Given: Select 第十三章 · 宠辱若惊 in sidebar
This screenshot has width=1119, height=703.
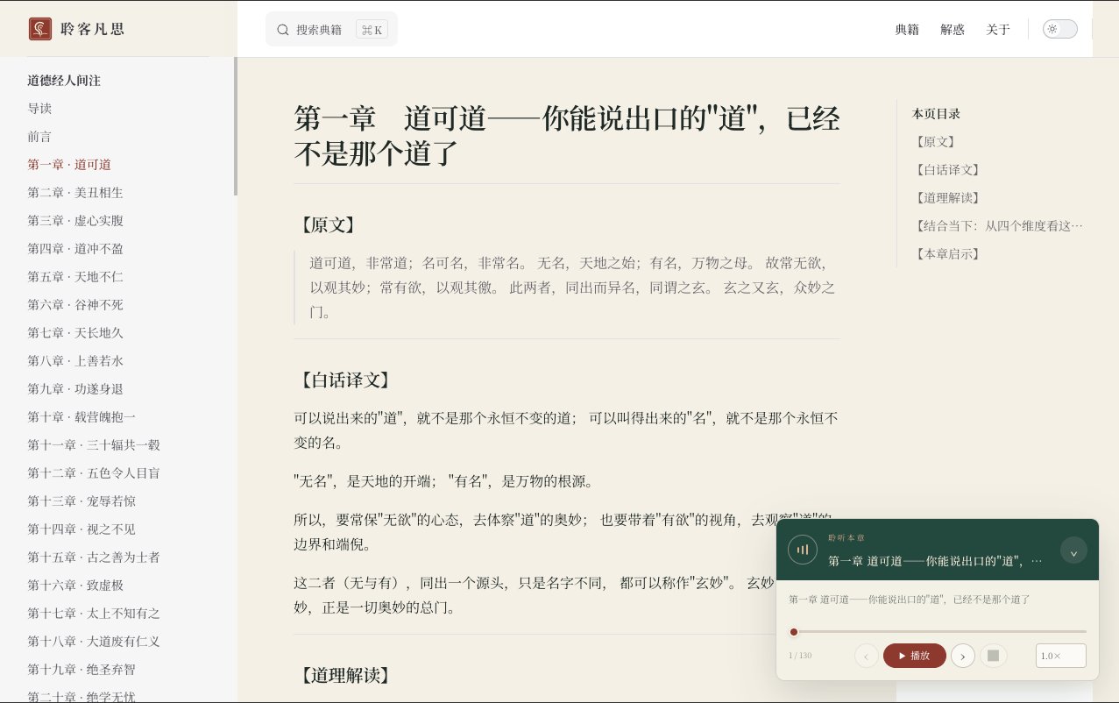Looking at the screenshot, I should (x=81, y=501).
